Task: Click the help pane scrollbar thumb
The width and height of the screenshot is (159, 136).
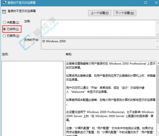Action: (158, 94)
